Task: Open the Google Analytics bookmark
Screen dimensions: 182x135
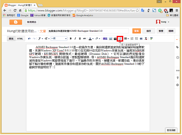Action: coord(83,15)
